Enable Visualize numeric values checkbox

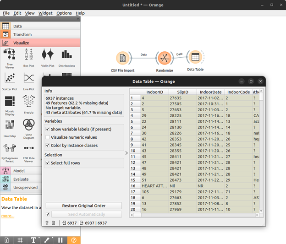(47, 137)
